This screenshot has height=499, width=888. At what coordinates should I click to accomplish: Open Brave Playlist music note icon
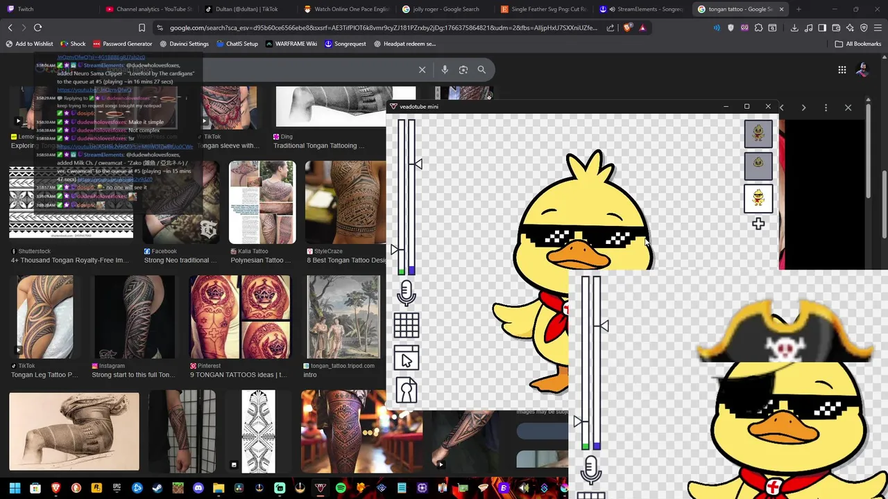point(808,28)
